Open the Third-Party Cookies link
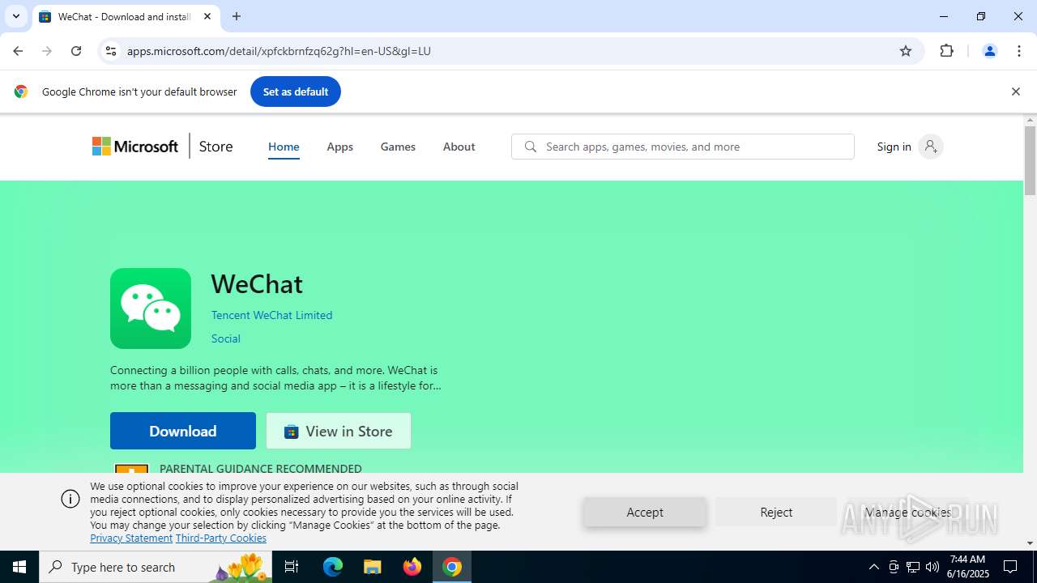1037x583 pixels. (221, 538)
